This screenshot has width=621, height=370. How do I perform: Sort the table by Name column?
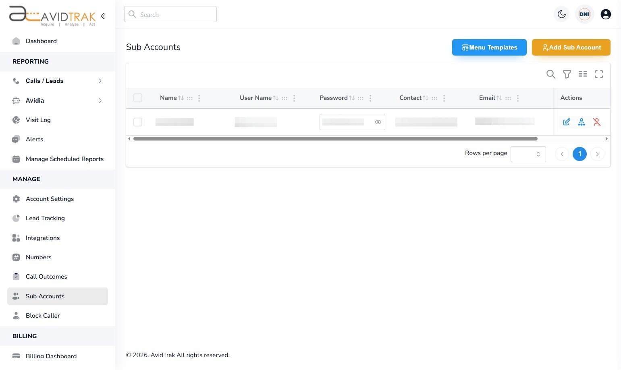tap(181, 98)
